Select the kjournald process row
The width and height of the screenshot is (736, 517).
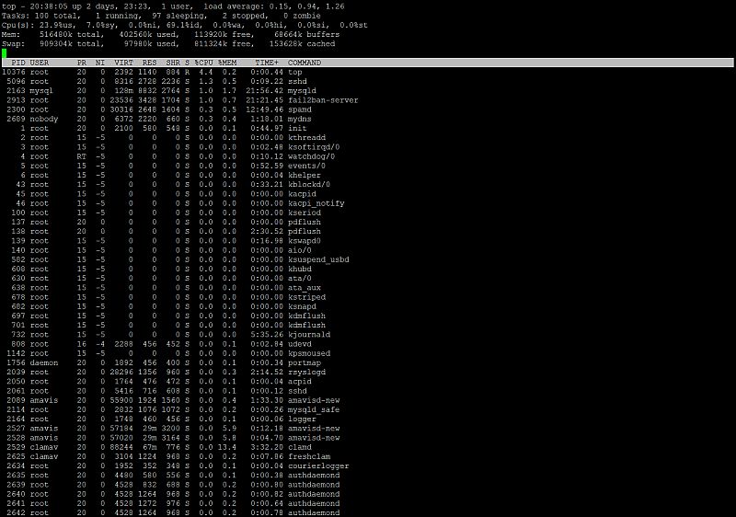coord(309,335)
